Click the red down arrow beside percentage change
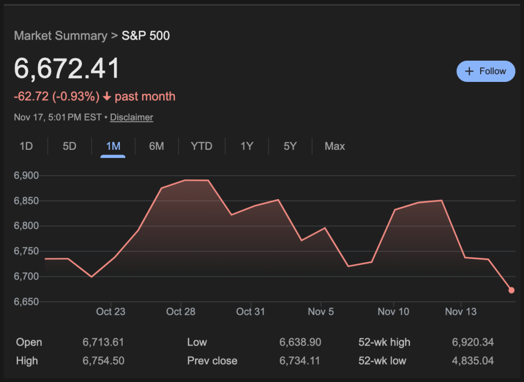 pyautogui.click(x=107, y=97)
